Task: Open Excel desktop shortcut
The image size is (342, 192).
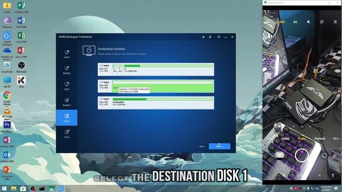Action: click(21, 37)
